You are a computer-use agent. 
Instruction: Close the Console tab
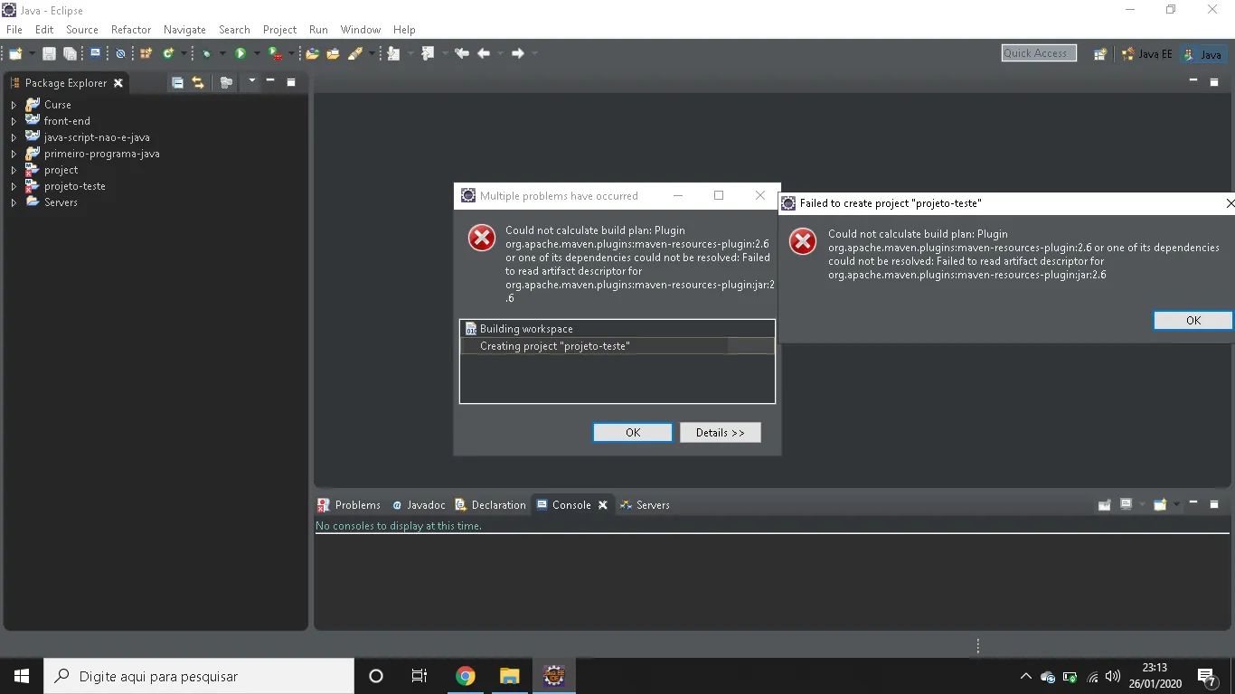(603, 505)
